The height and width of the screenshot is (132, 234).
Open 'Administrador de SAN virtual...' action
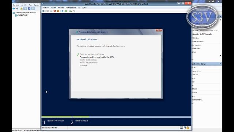point(202,34)
